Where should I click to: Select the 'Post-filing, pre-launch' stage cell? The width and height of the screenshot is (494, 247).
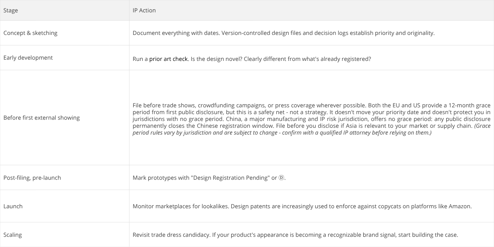65,178
